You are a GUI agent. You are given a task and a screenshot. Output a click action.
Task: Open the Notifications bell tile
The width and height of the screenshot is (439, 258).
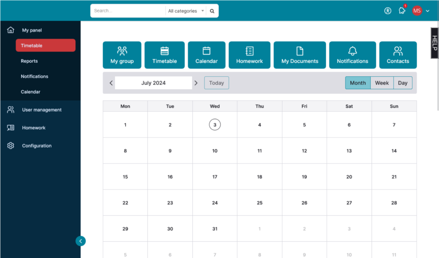(x=352, y=55)
